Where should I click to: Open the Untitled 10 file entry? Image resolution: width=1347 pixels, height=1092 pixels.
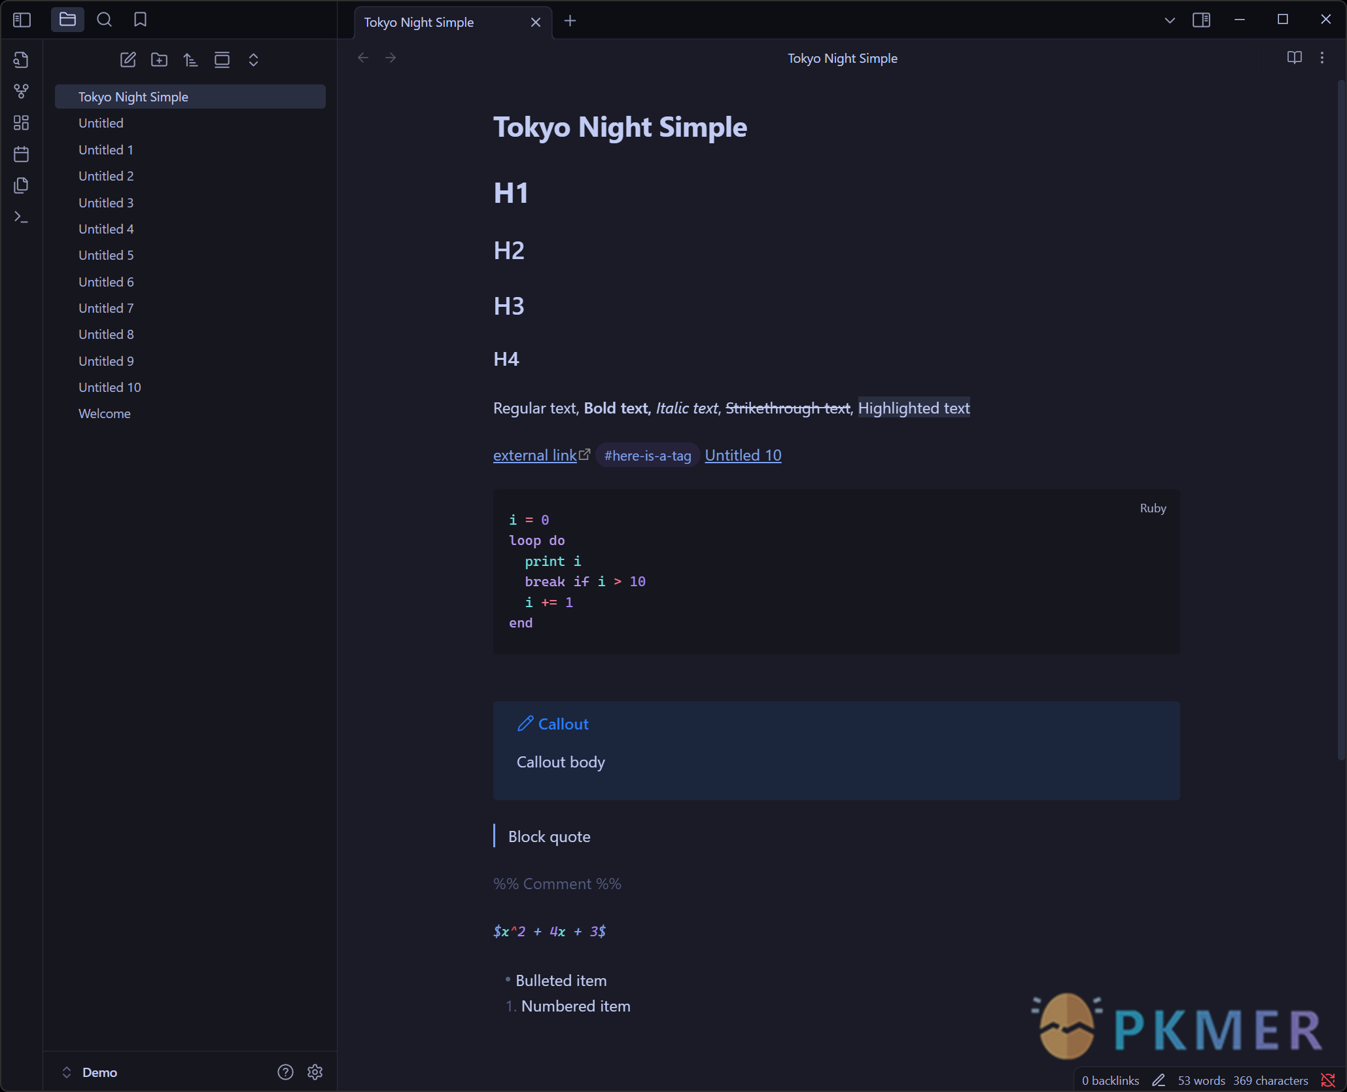point(190,387)
